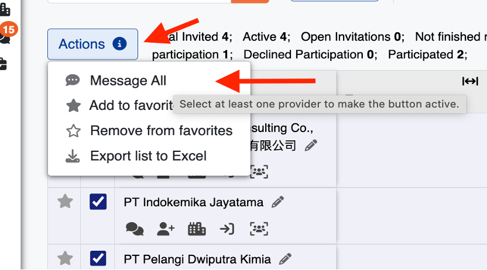Click login arrow icon for PT Indokemika Jayatama

pyautogui.click(x=227, y=229)
